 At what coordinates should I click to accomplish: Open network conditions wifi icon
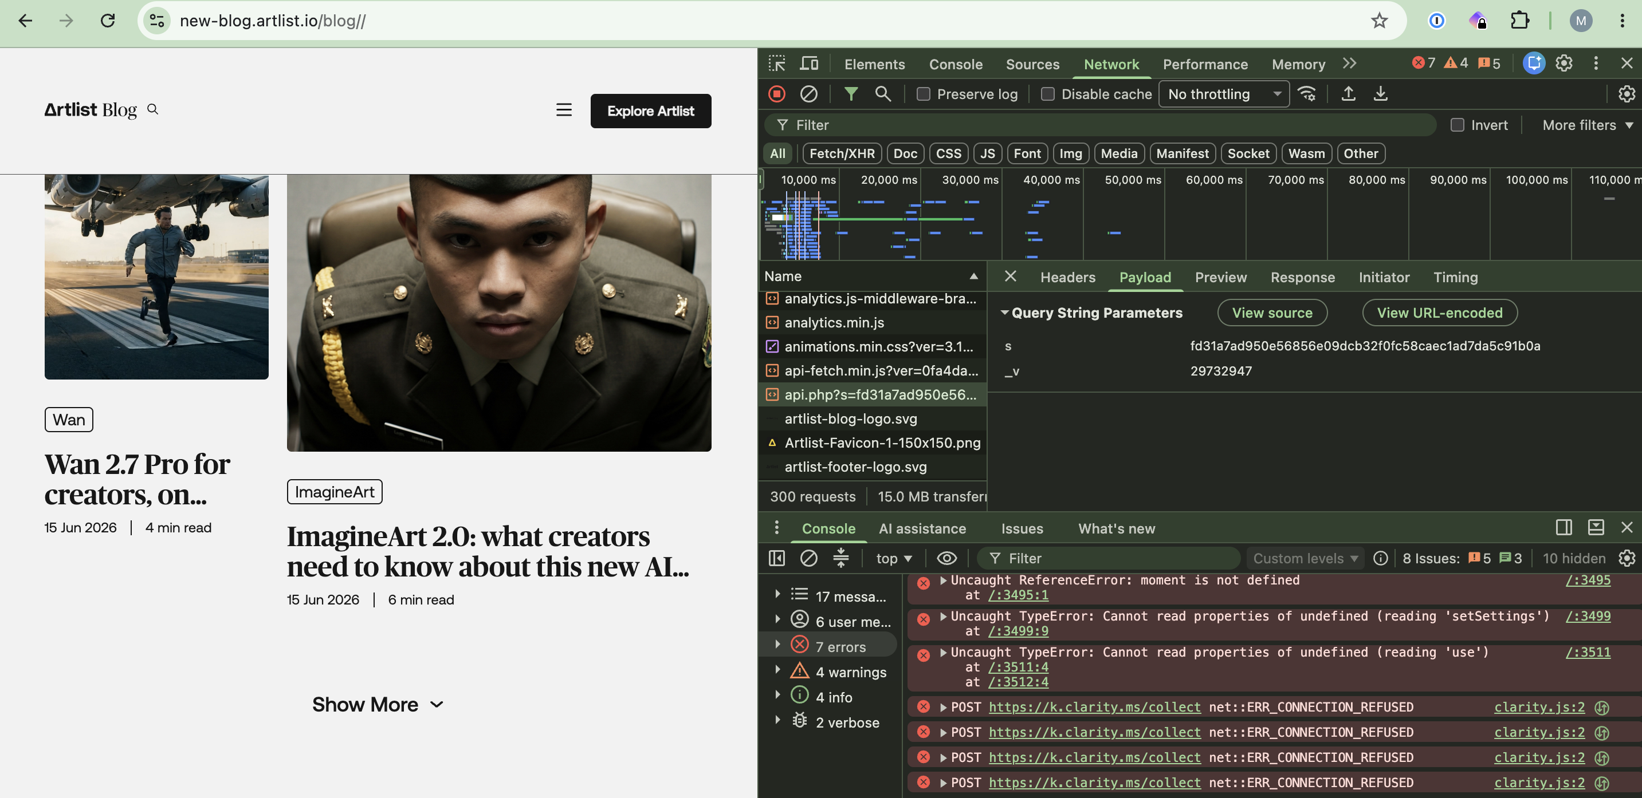click(1307, 94)
